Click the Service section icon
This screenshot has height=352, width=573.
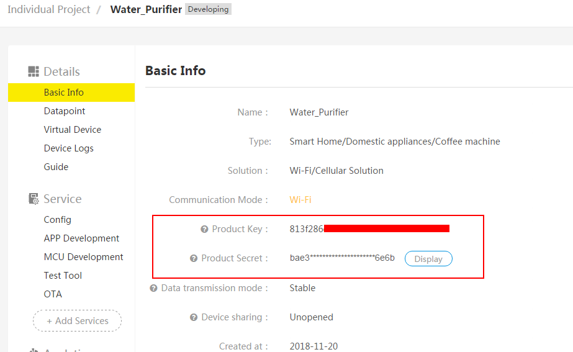click(34, 199)
